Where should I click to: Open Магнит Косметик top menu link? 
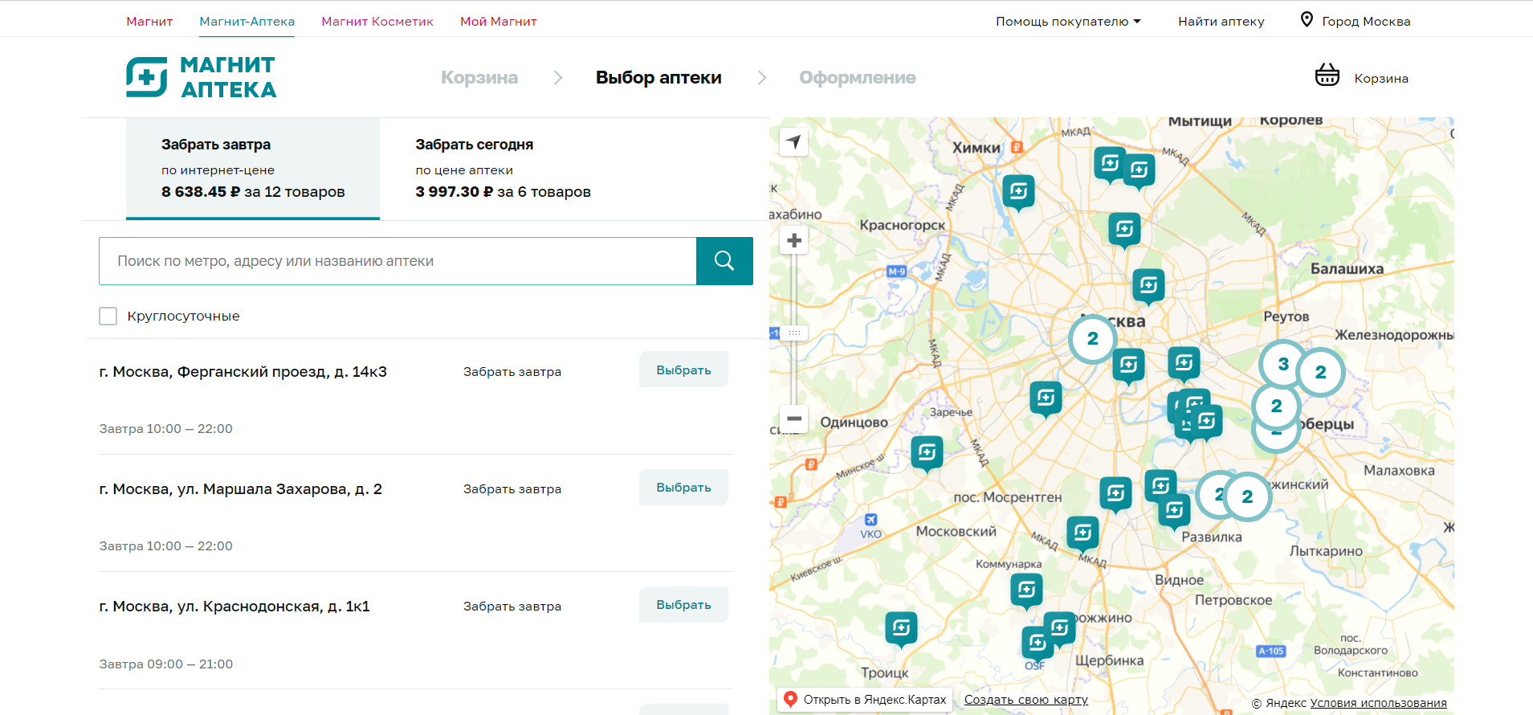[x=377, y=22]
